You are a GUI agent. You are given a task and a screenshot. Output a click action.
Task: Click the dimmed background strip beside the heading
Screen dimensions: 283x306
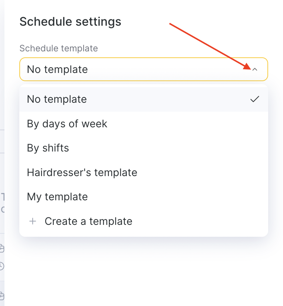(x=2, y=22)
